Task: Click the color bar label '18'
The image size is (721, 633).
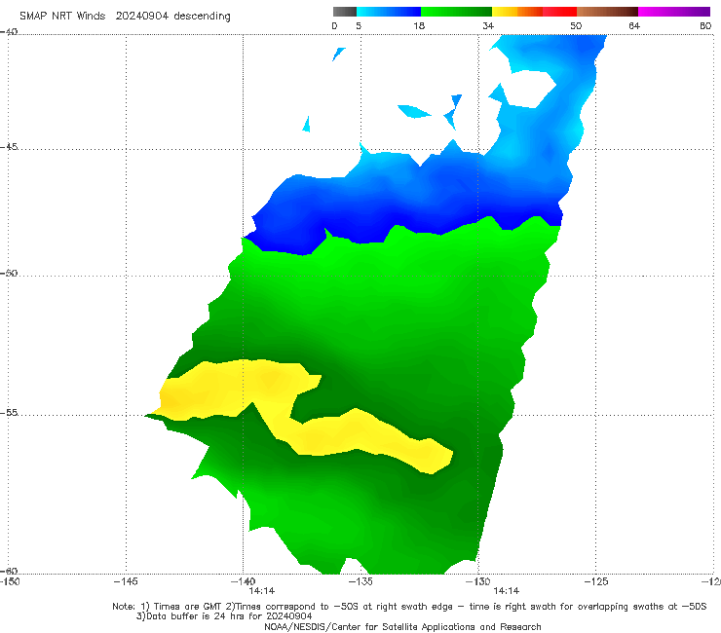Action: (419, 25)
